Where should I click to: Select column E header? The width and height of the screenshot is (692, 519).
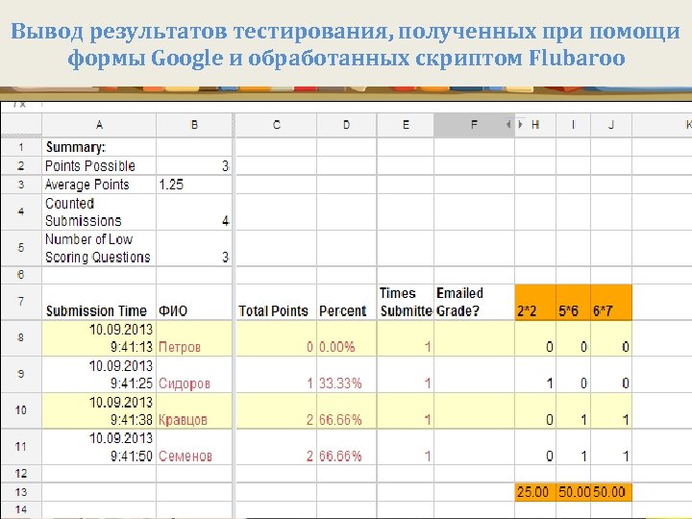pyautogui.click(x=406, y=125)
